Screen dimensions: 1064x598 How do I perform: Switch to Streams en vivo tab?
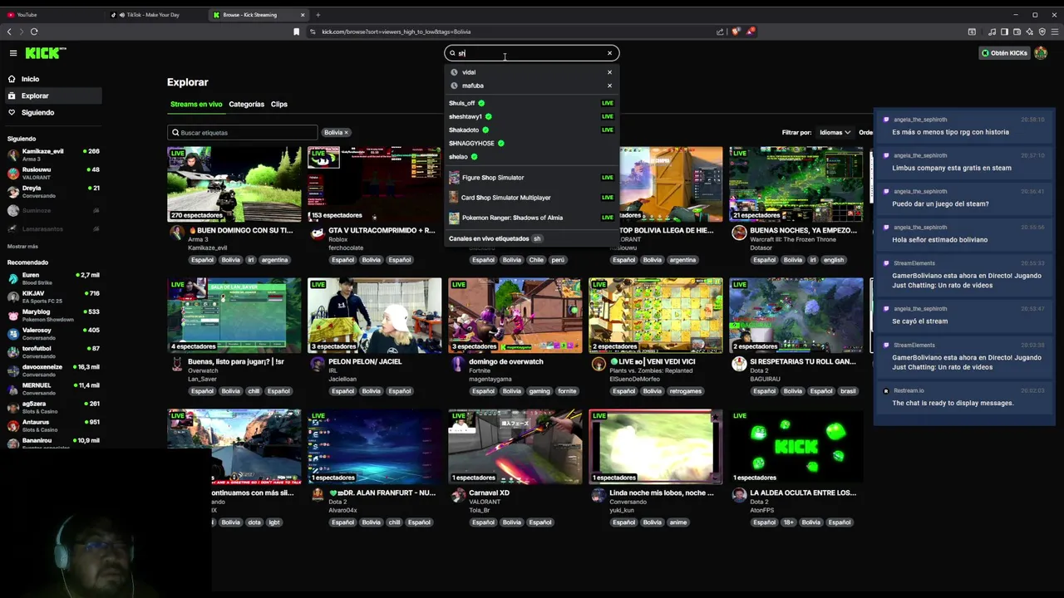pyautogui.click(x=196, y=105)
